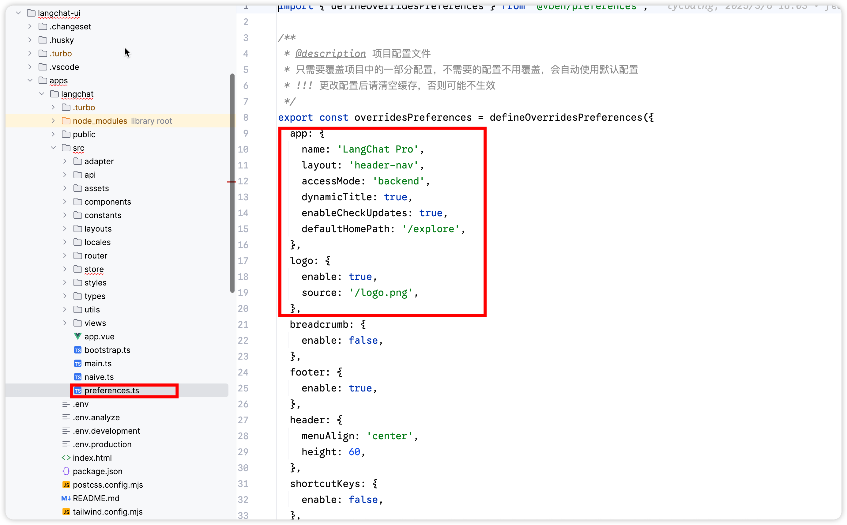Open the .env.production file
The image size is (847, 525).
(x=102, y=444)
